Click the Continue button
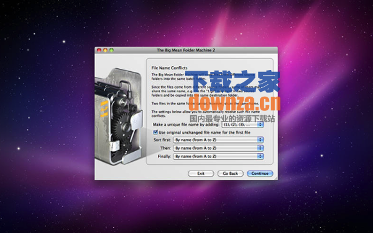The width and height of the screenshot is (373, 233). 260,174
